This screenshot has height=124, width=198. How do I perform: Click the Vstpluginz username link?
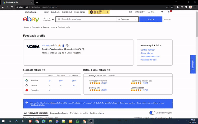pyautogui.click(x=46, y=45)
